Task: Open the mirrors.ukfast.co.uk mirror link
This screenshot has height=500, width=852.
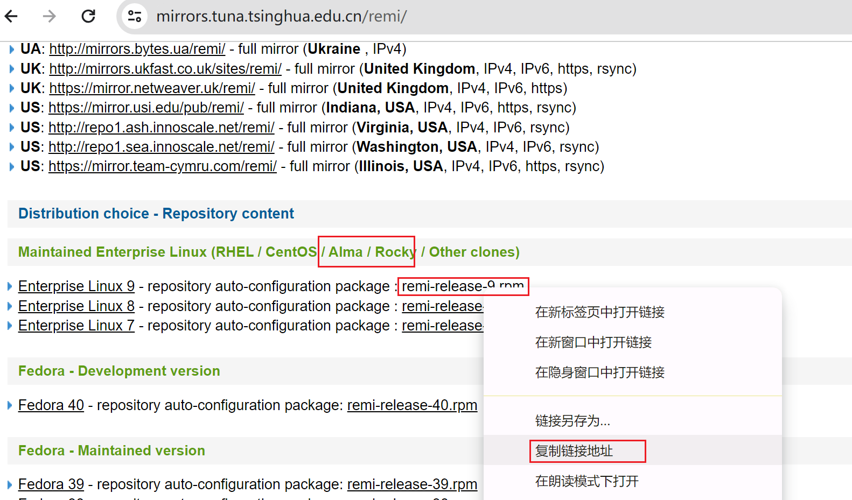Action: [165, 69]
